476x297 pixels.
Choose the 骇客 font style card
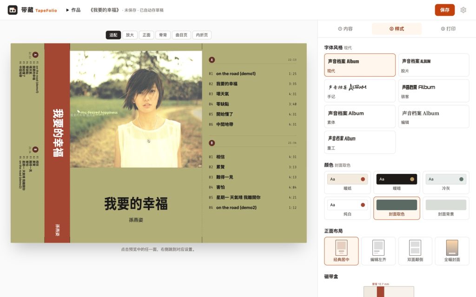(434, 90)
